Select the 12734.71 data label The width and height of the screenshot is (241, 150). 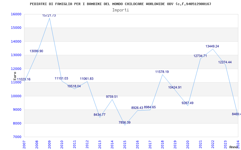[x=200, y=56]
